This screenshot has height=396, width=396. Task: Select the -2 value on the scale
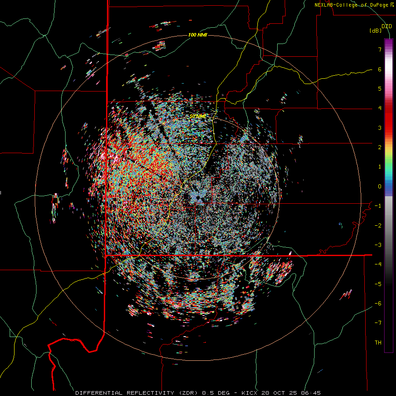(x=378, y=226)
